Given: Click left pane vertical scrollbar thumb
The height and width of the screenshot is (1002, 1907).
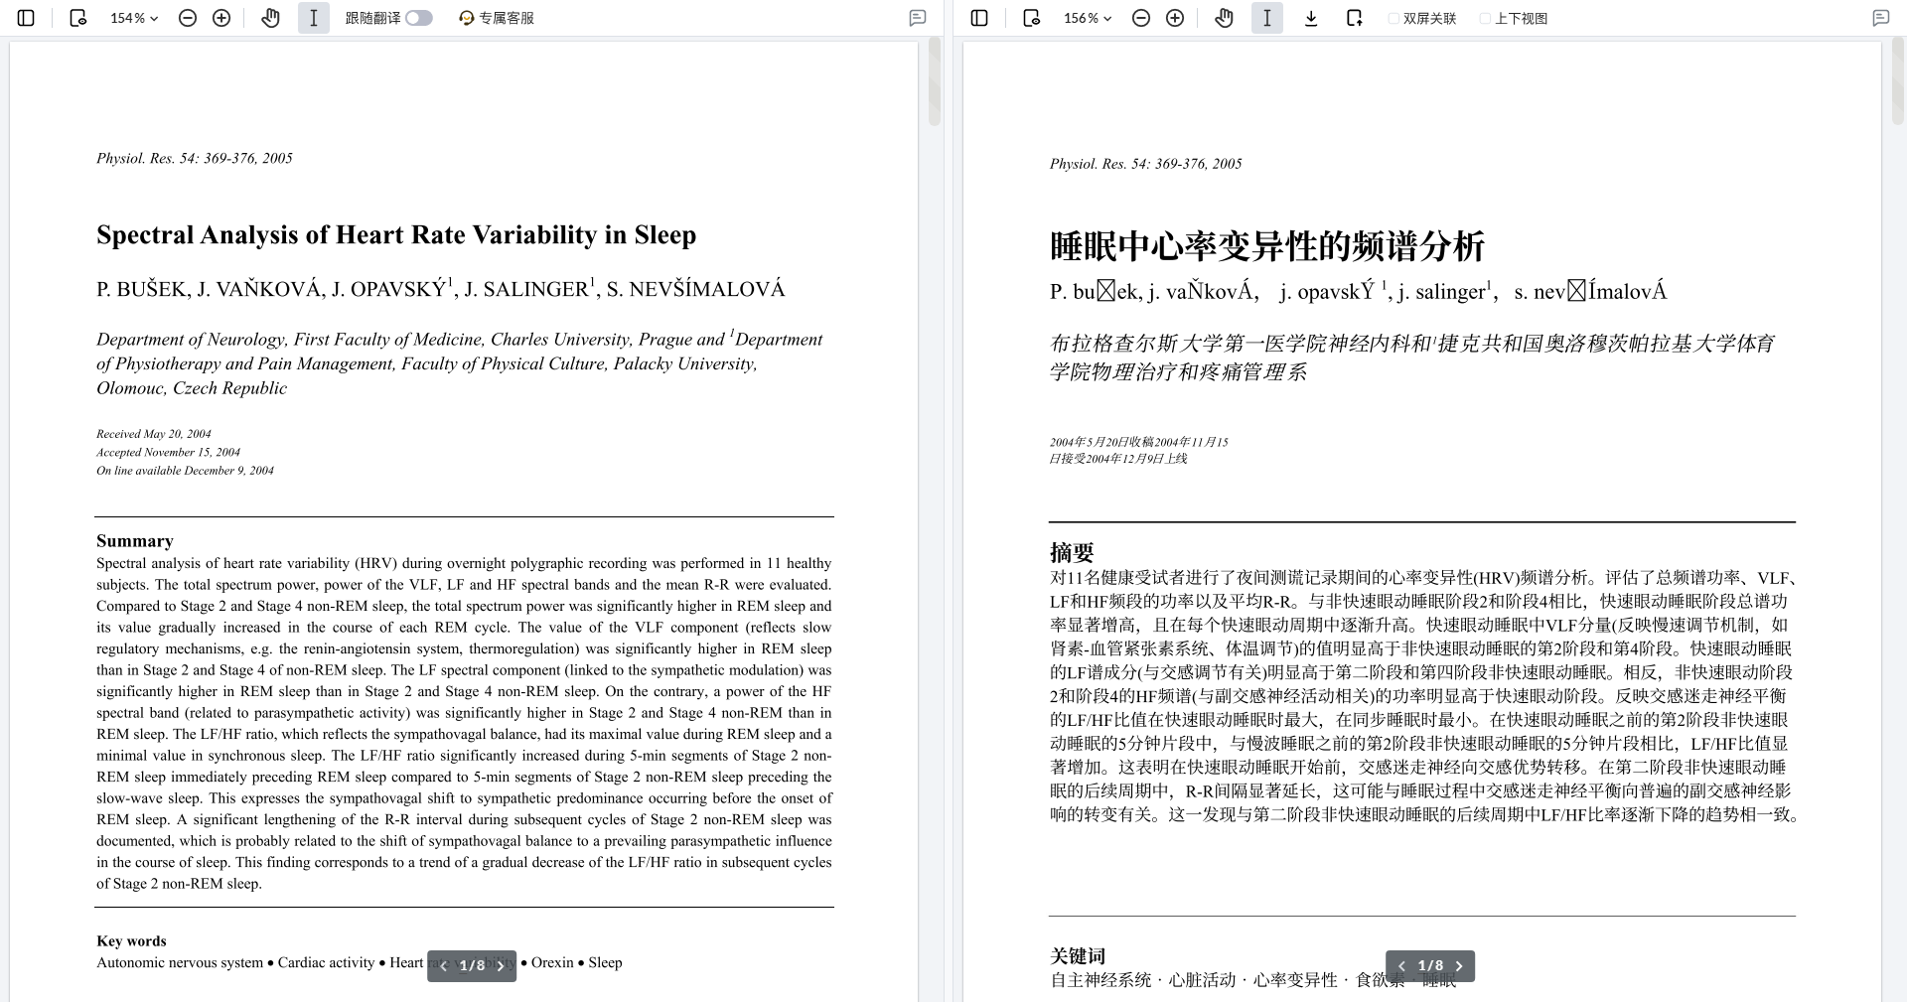Looking at the screenshot, I should click(934, 81).
